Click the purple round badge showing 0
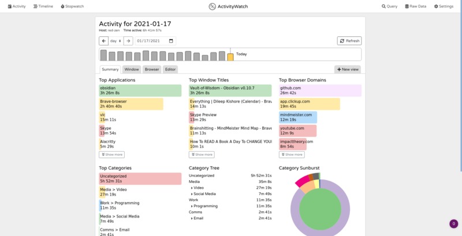The width and height of the screenshot is (462, 236). pos(454,224)
